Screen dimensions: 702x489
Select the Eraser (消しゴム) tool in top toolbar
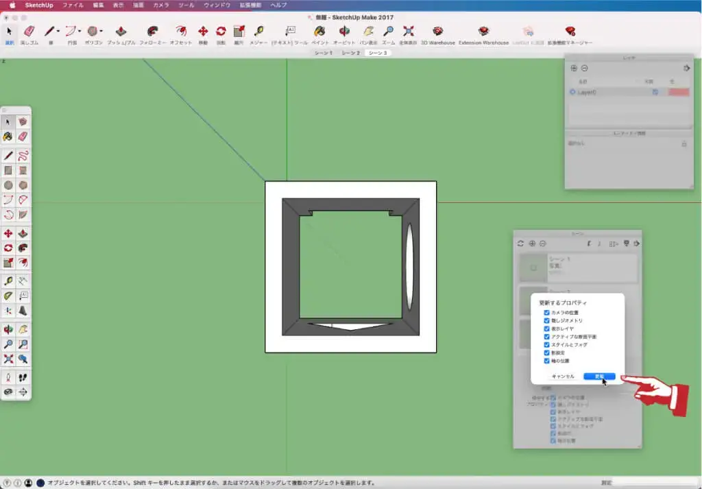pyautogui.click(x=29, y=32)
